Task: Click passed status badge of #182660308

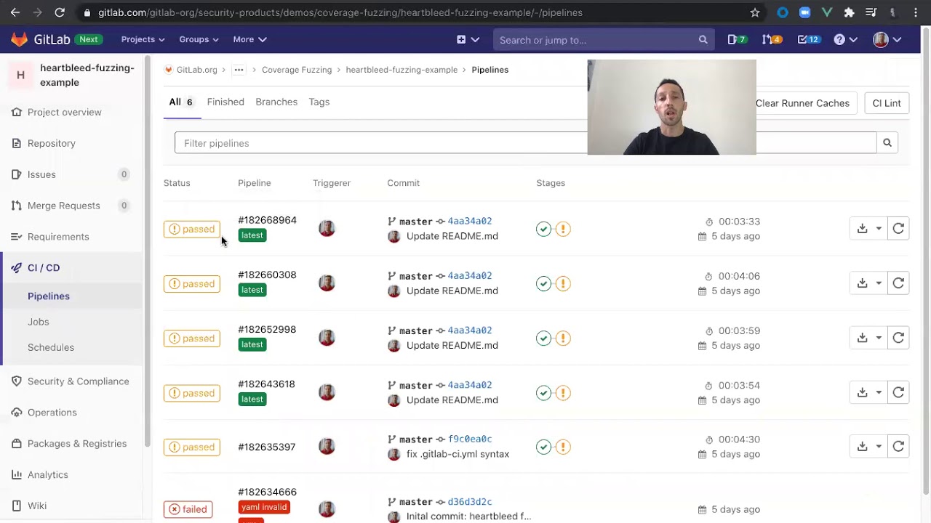Action: tap(192, 283)
